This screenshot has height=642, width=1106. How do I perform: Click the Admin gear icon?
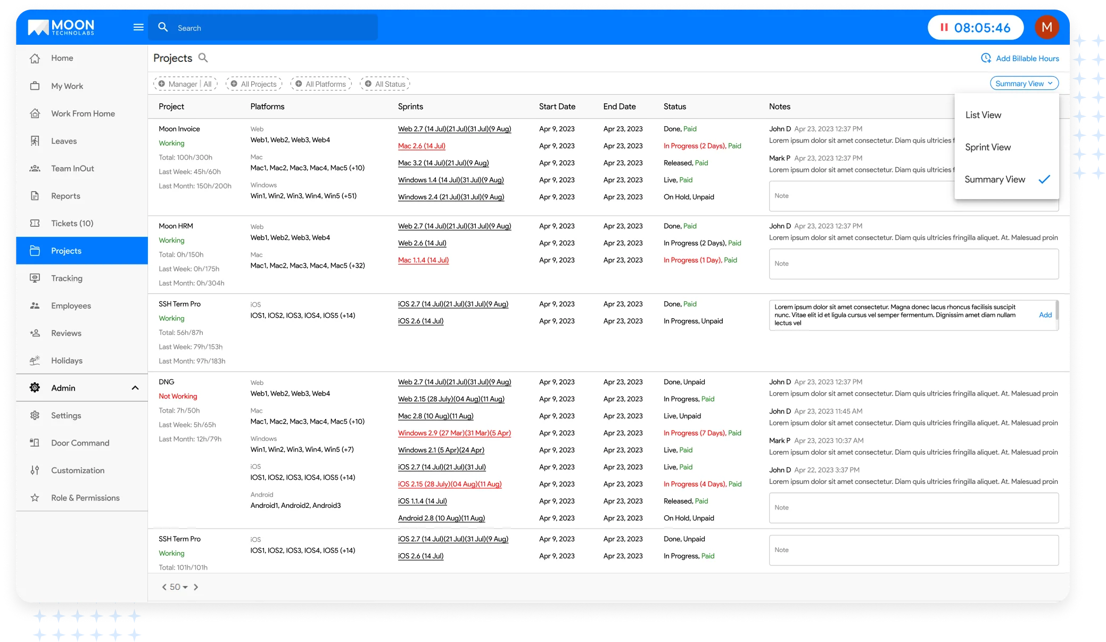click(x=35, y=388)
